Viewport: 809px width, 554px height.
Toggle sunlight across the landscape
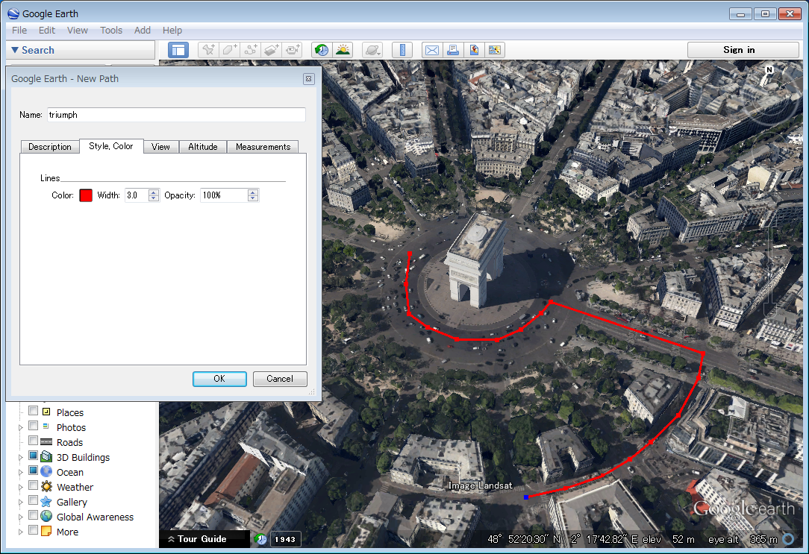tap(343, 50)
